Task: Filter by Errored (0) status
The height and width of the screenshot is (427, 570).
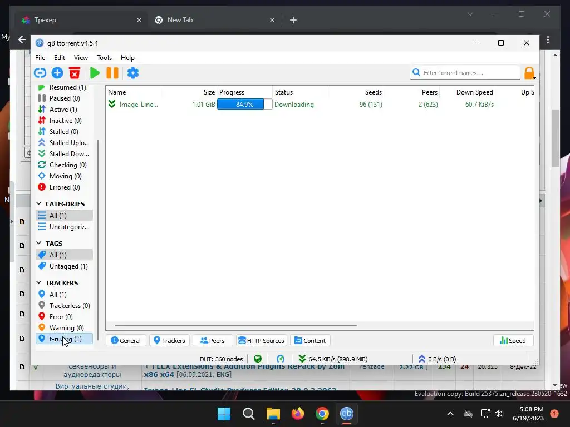Action: pos(65,187)
